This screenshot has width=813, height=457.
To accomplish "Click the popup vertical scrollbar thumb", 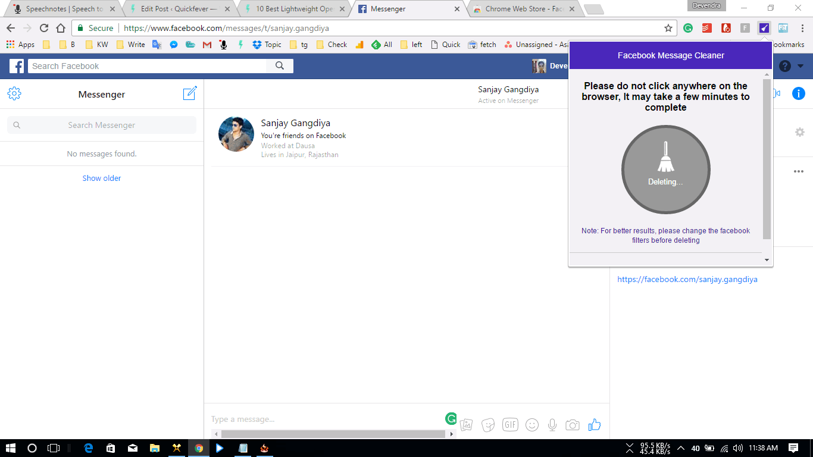I will click(x=767, y=158).
